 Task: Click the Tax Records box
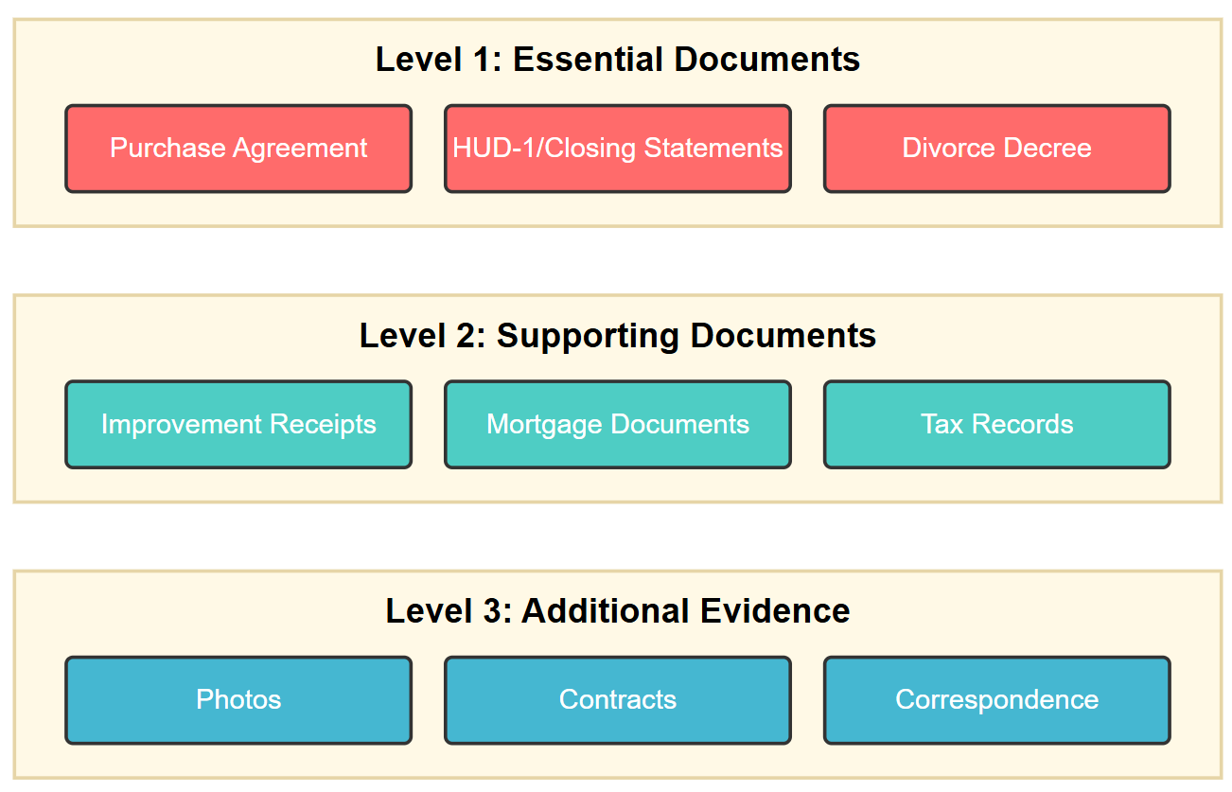pyautogui.click(x=996, y=424)
